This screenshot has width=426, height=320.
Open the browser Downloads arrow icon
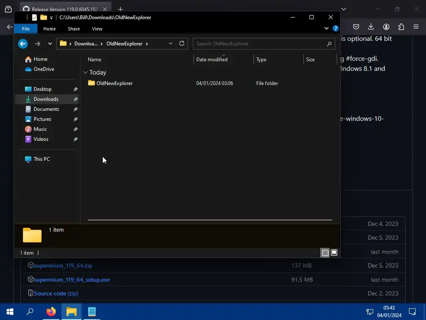[371, 27]
